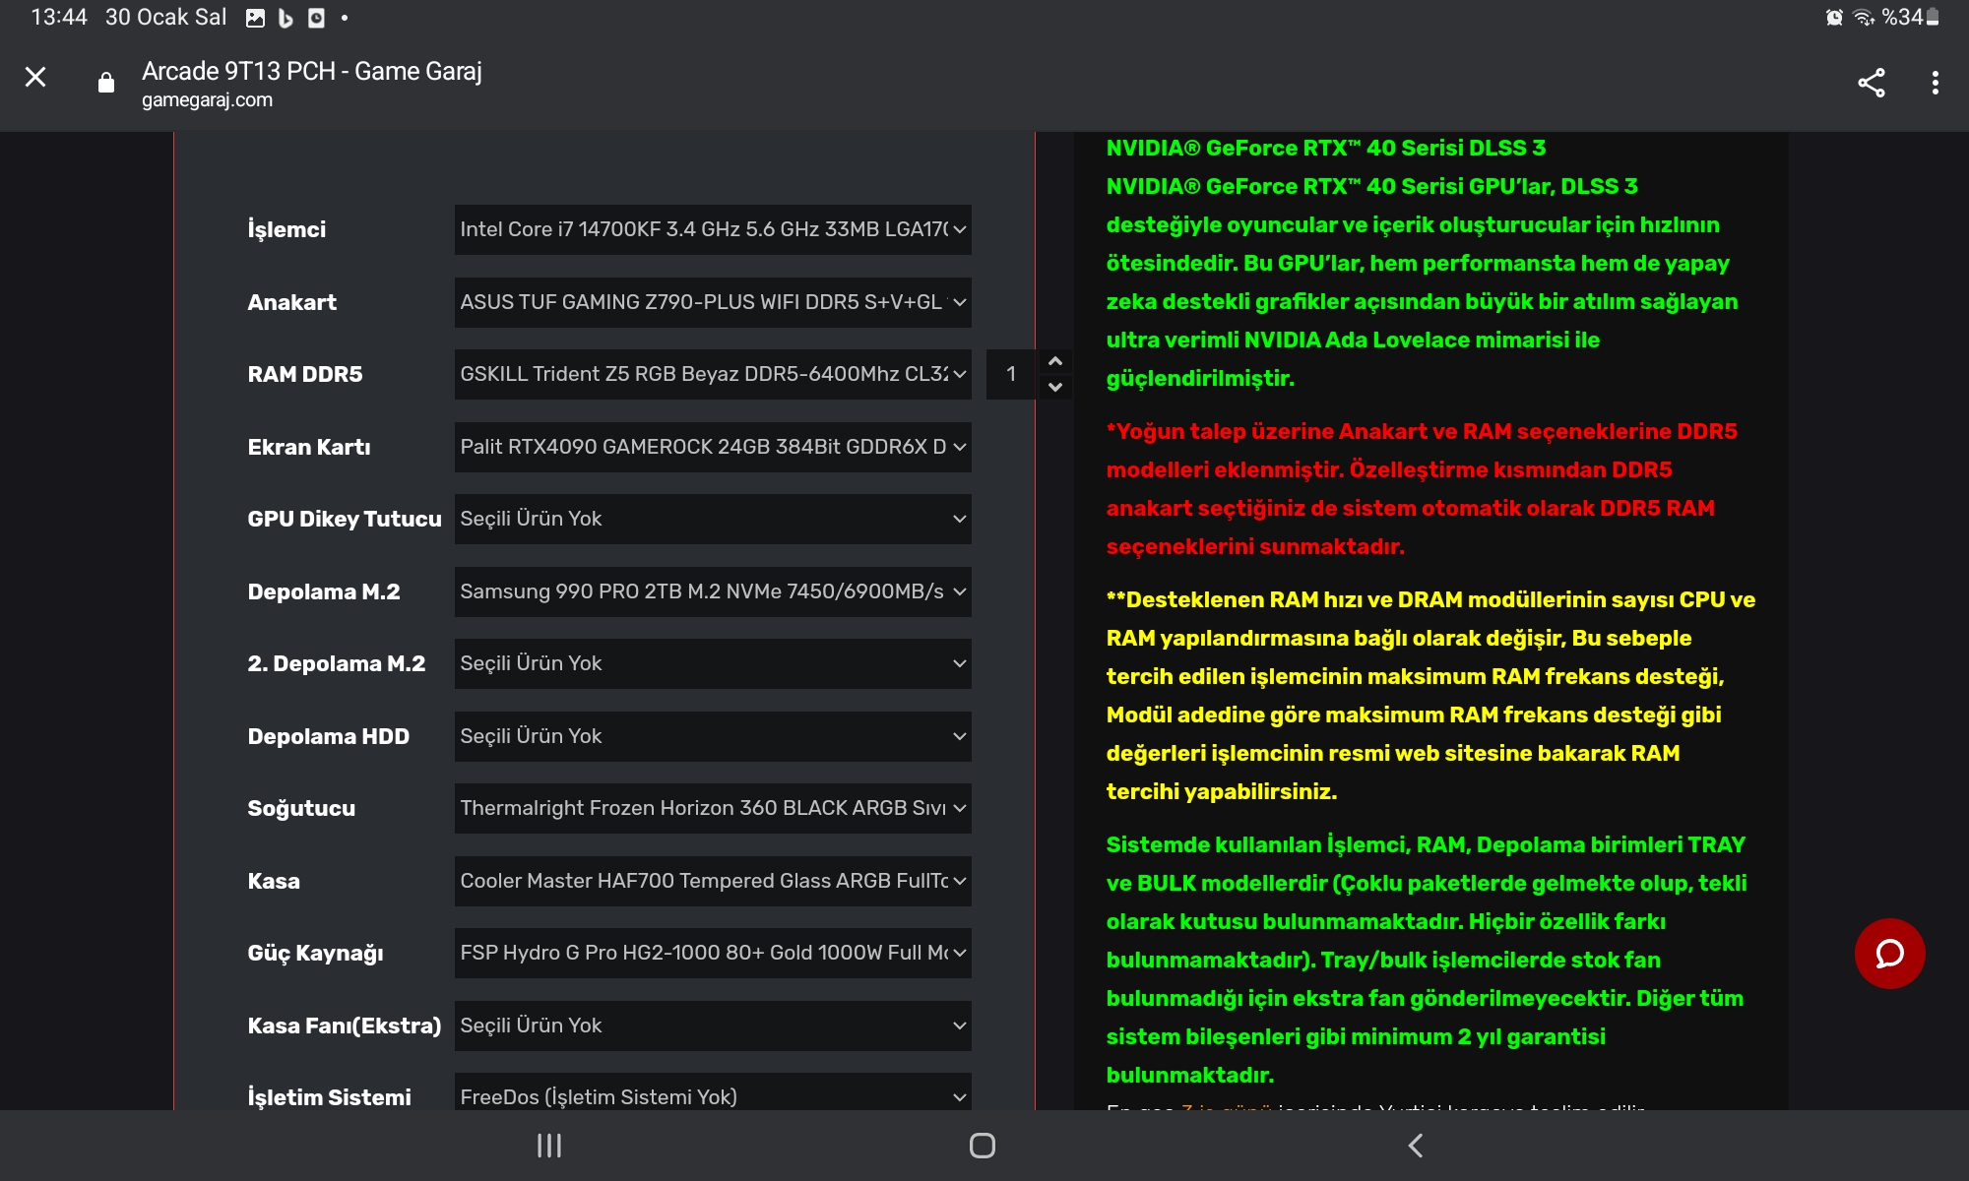This screenshot has height=1181, width=1969.
Task: Tap the padlock site security icon
Action: (x=106, y=83)
